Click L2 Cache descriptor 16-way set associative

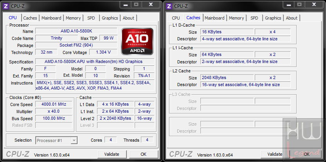pos(245,85)
